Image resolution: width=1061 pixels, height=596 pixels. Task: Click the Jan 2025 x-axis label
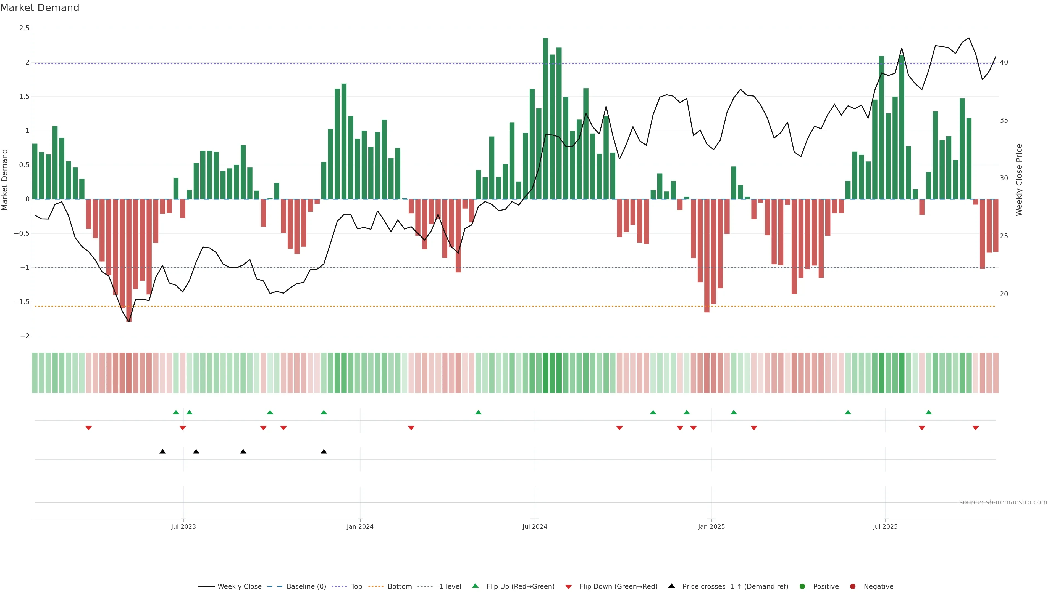(x=711, y=526)
